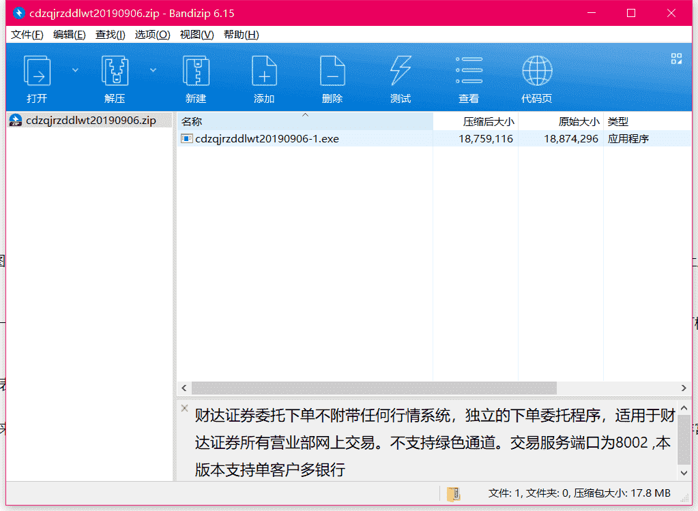Open the 帮助(H) menu

242,35
